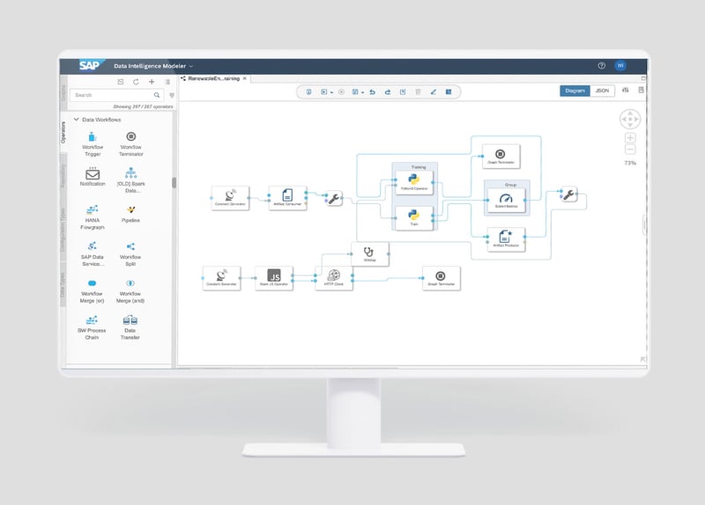Switch to JSON view
This screenshot has height=505, width=705.
602,91
